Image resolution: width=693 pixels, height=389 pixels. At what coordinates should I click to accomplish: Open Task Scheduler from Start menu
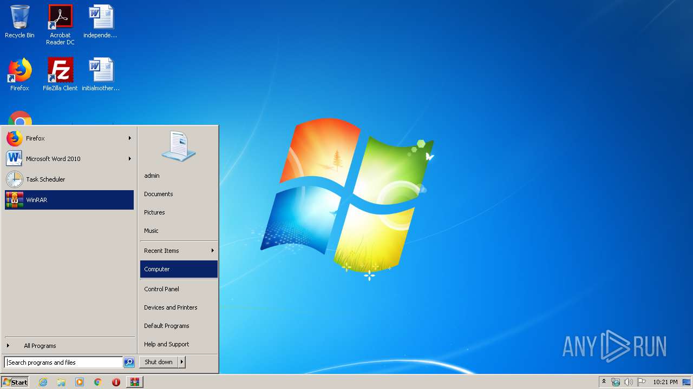tap(69, 179)
